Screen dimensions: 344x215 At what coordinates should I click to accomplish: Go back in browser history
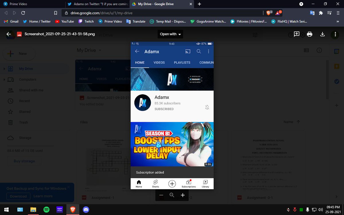[6, 13]
